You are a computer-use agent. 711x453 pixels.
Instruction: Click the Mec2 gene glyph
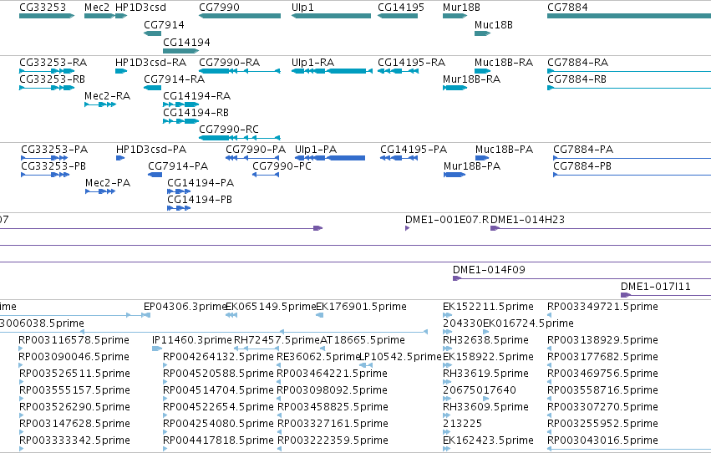click(99, 16)
